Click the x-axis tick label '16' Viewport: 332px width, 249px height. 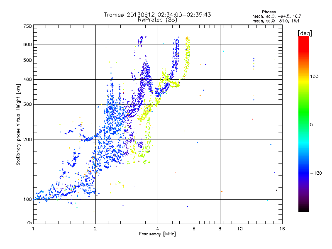tap(282, 229)
